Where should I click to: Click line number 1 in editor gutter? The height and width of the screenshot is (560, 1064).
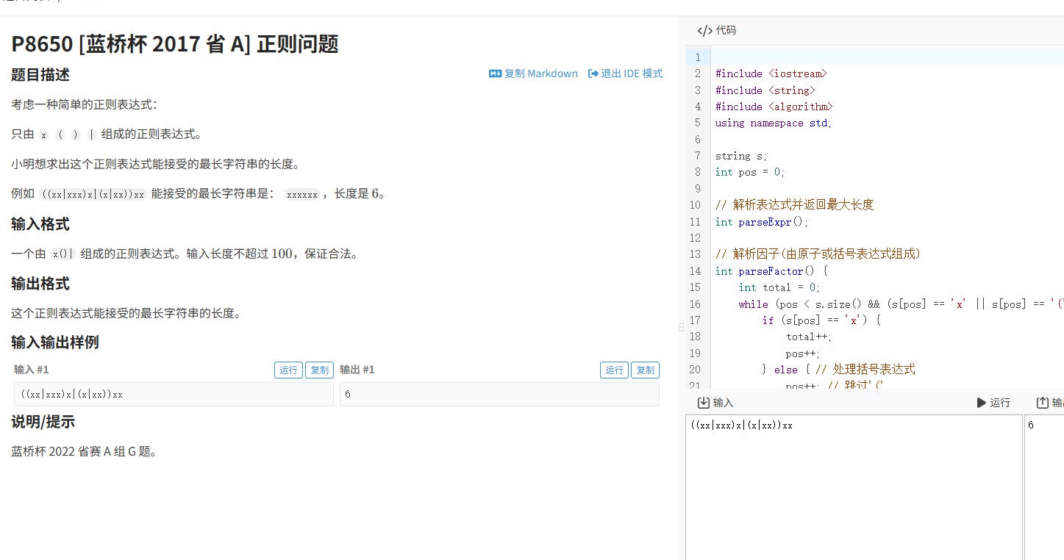[698, 57]
